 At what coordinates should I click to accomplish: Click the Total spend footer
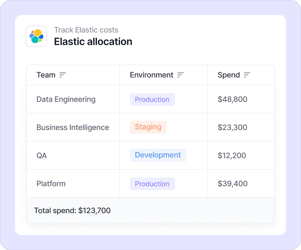[x=72, y=211]
